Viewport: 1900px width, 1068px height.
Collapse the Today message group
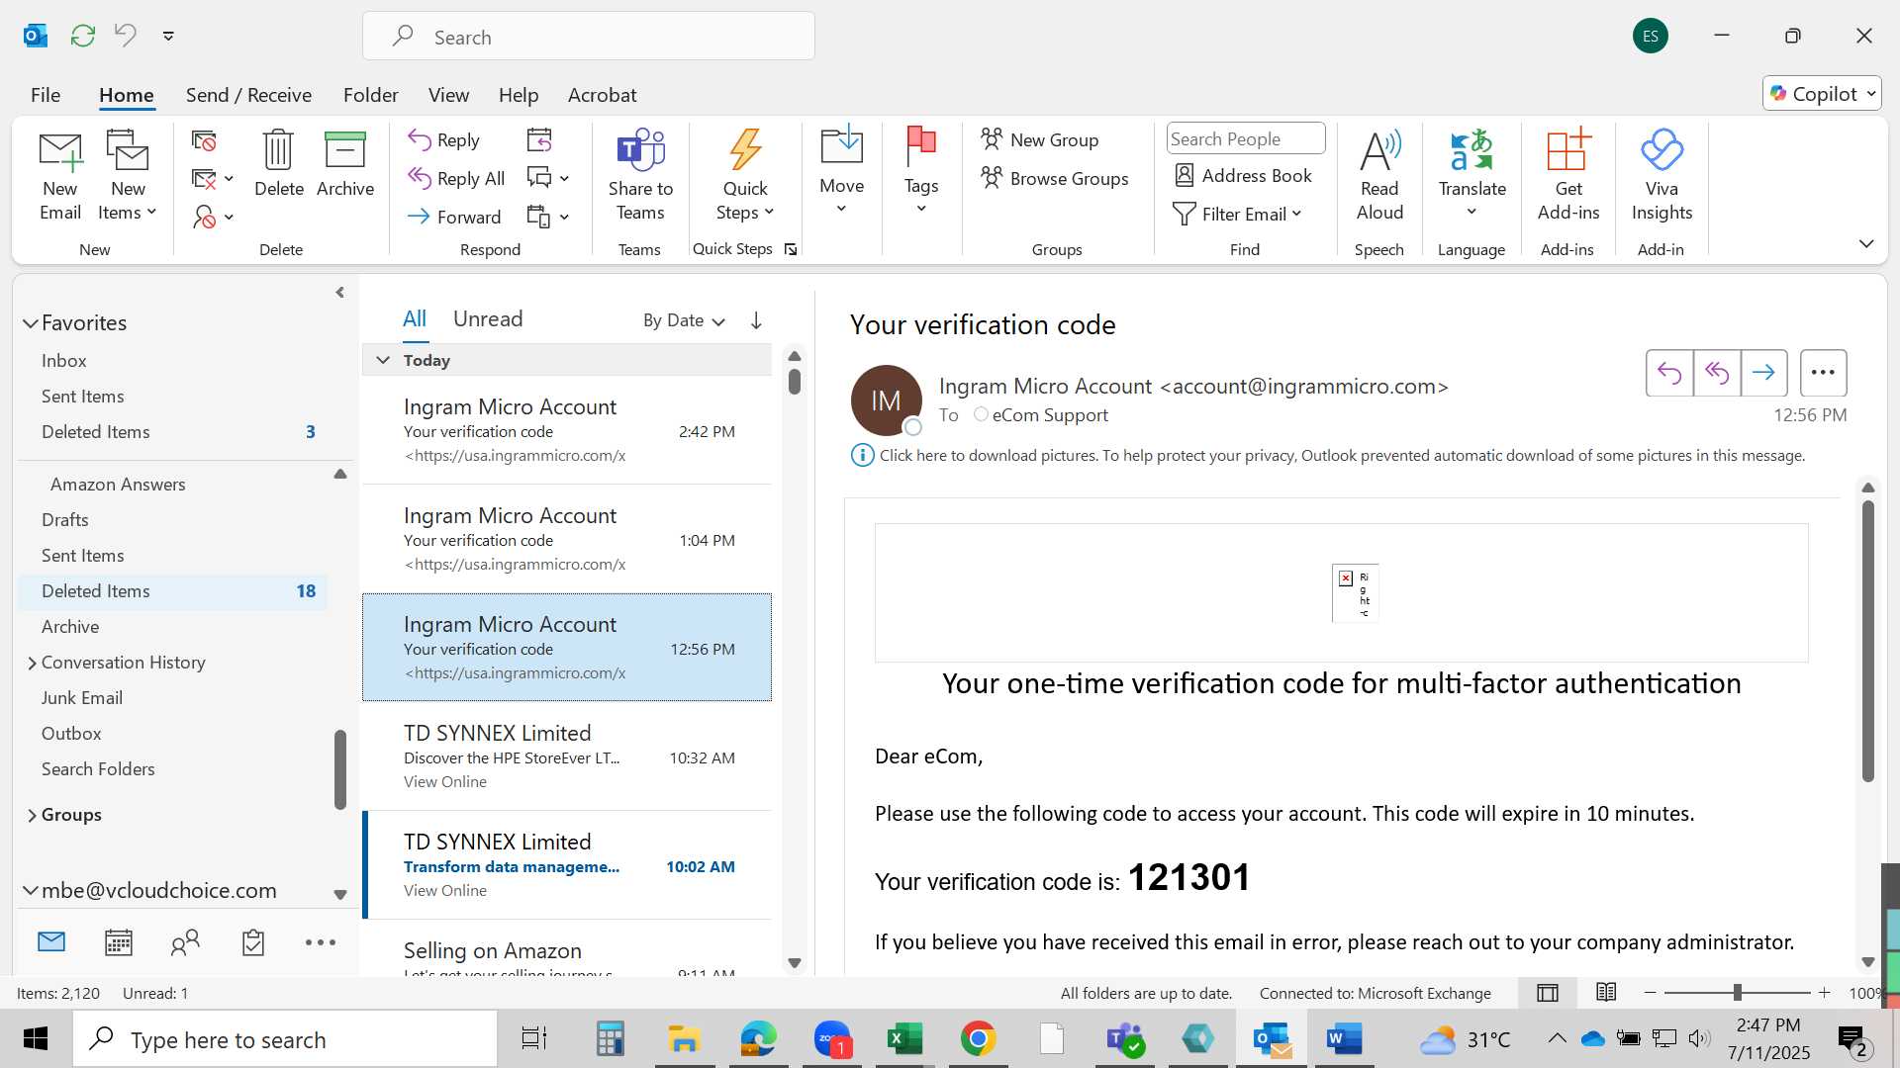(383, 360)
